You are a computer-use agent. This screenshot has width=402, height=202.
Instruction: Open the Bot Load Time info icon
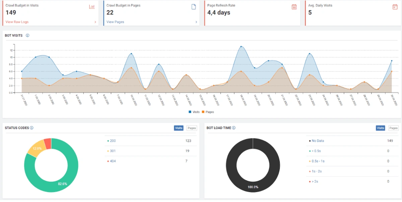(234, 128)
